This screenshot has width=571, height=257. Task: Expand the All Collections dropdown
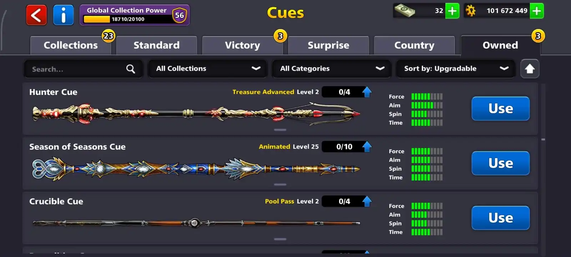208,69
